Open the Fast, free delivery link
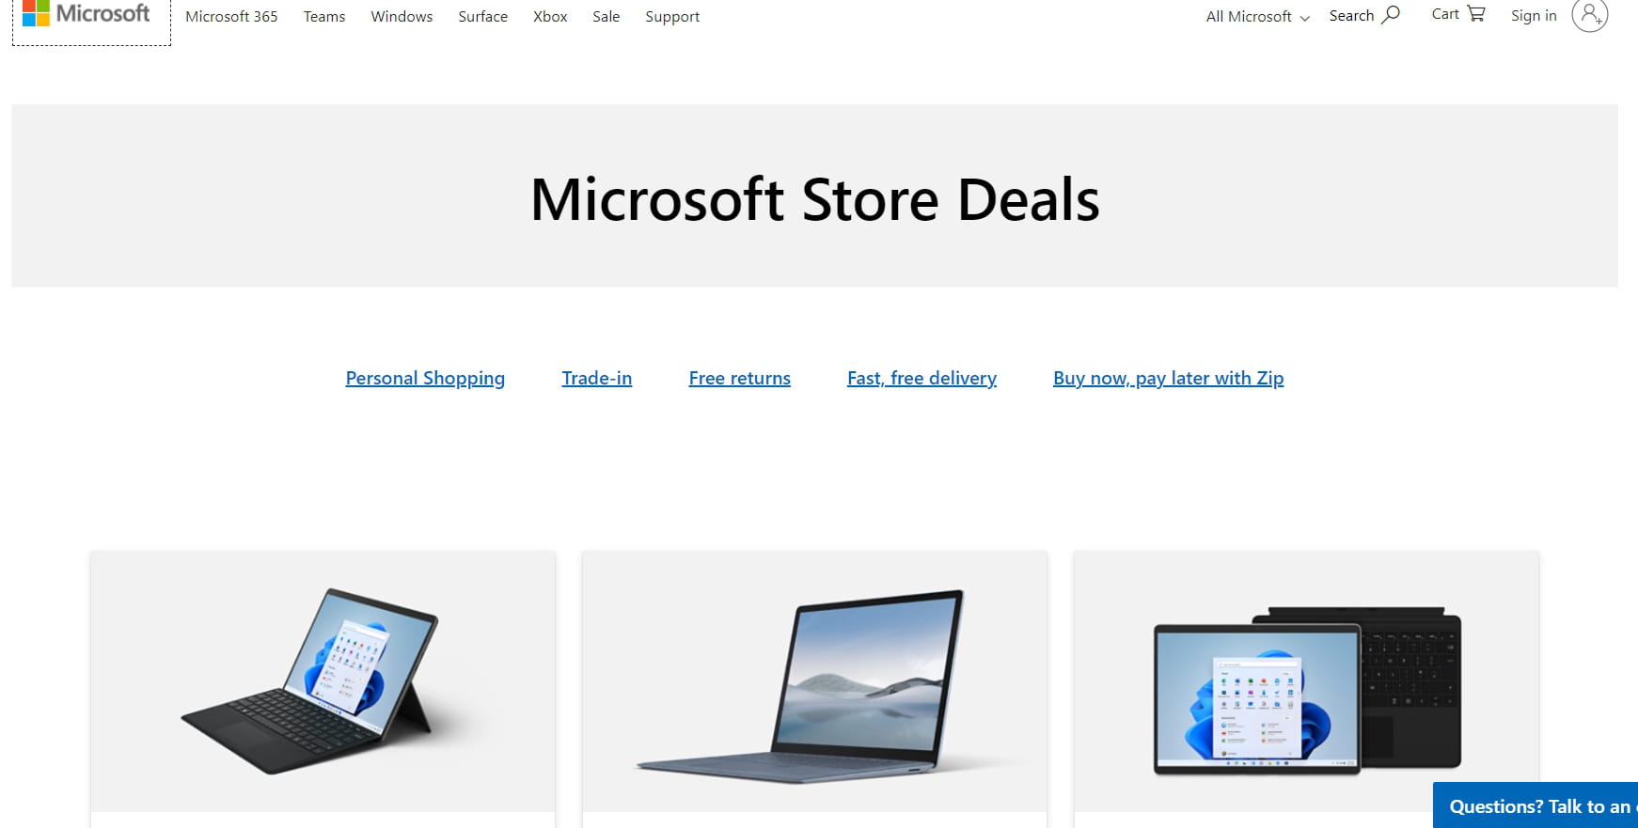 [921, 378]
